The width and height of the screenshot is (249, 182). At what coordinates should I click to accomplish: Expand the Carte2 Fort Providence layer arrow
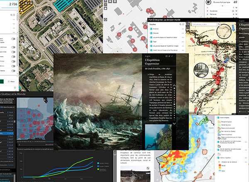click(x=149, y=50)
